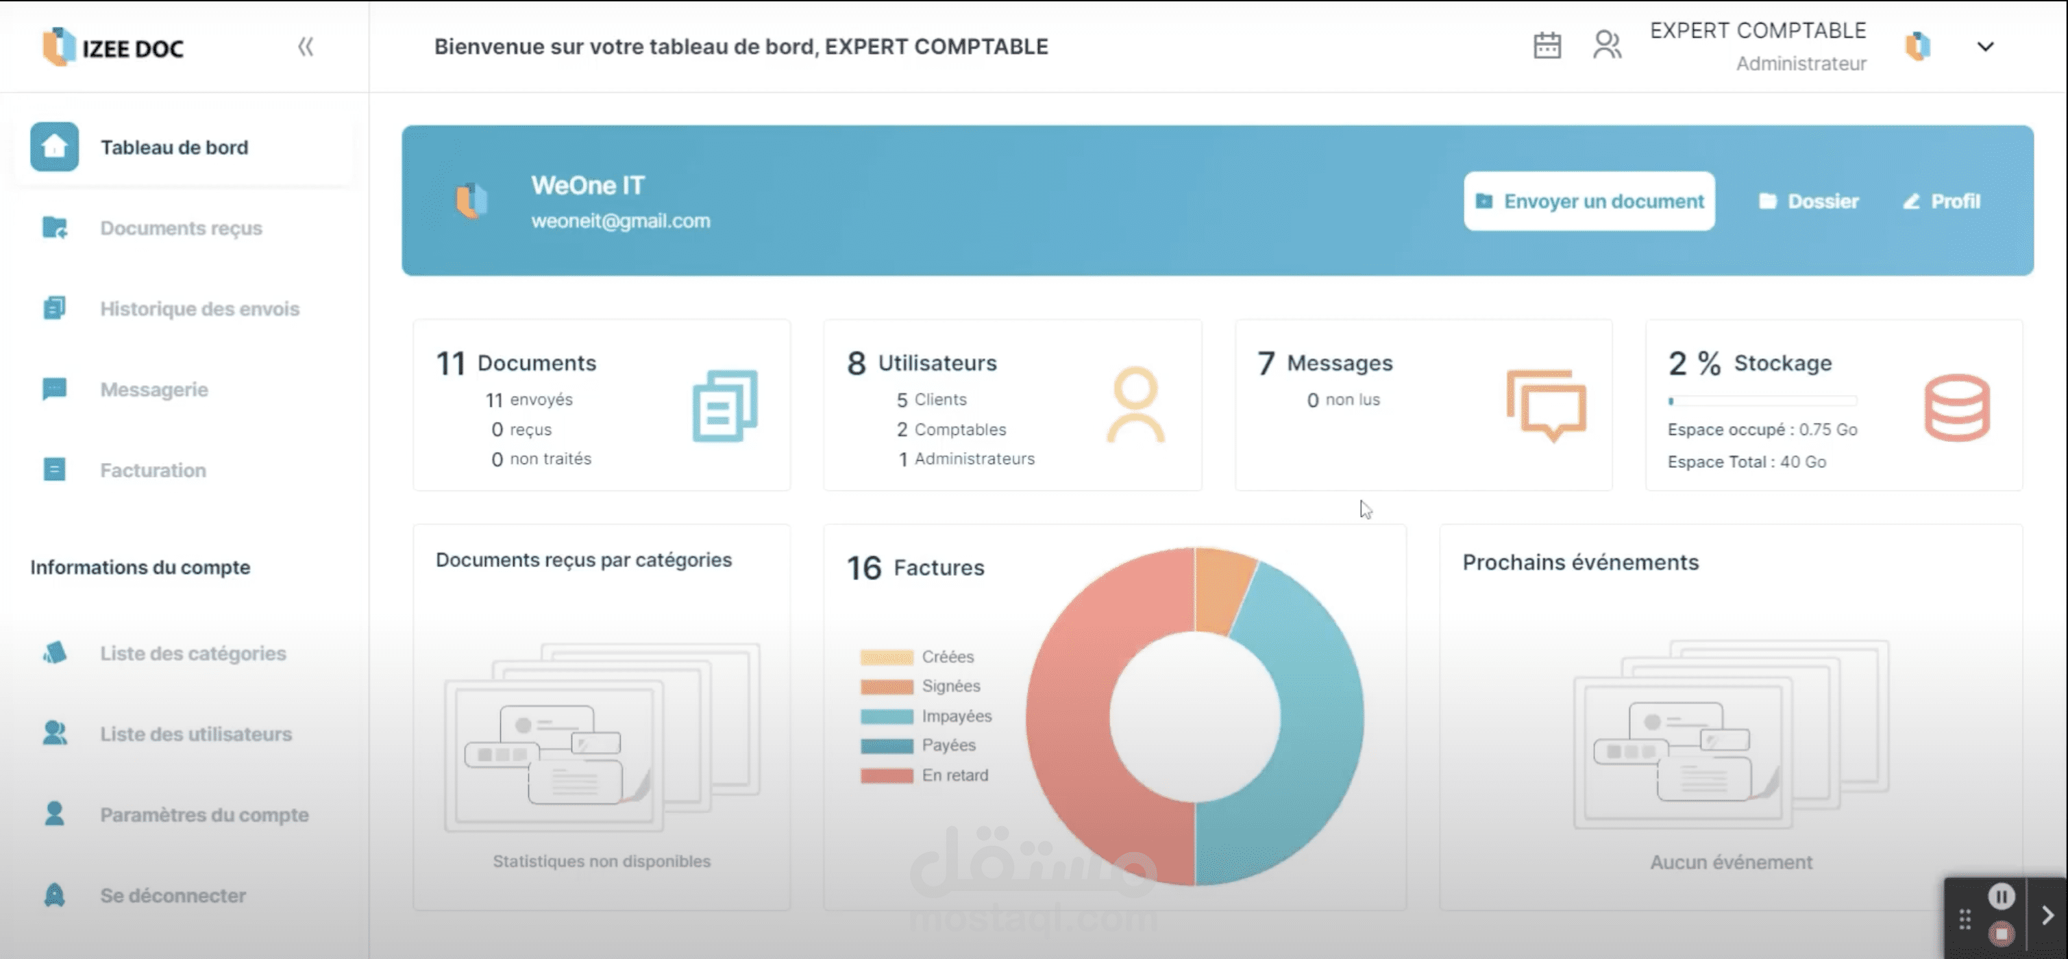Expand the account dropdown arrow

point(1984,47)
